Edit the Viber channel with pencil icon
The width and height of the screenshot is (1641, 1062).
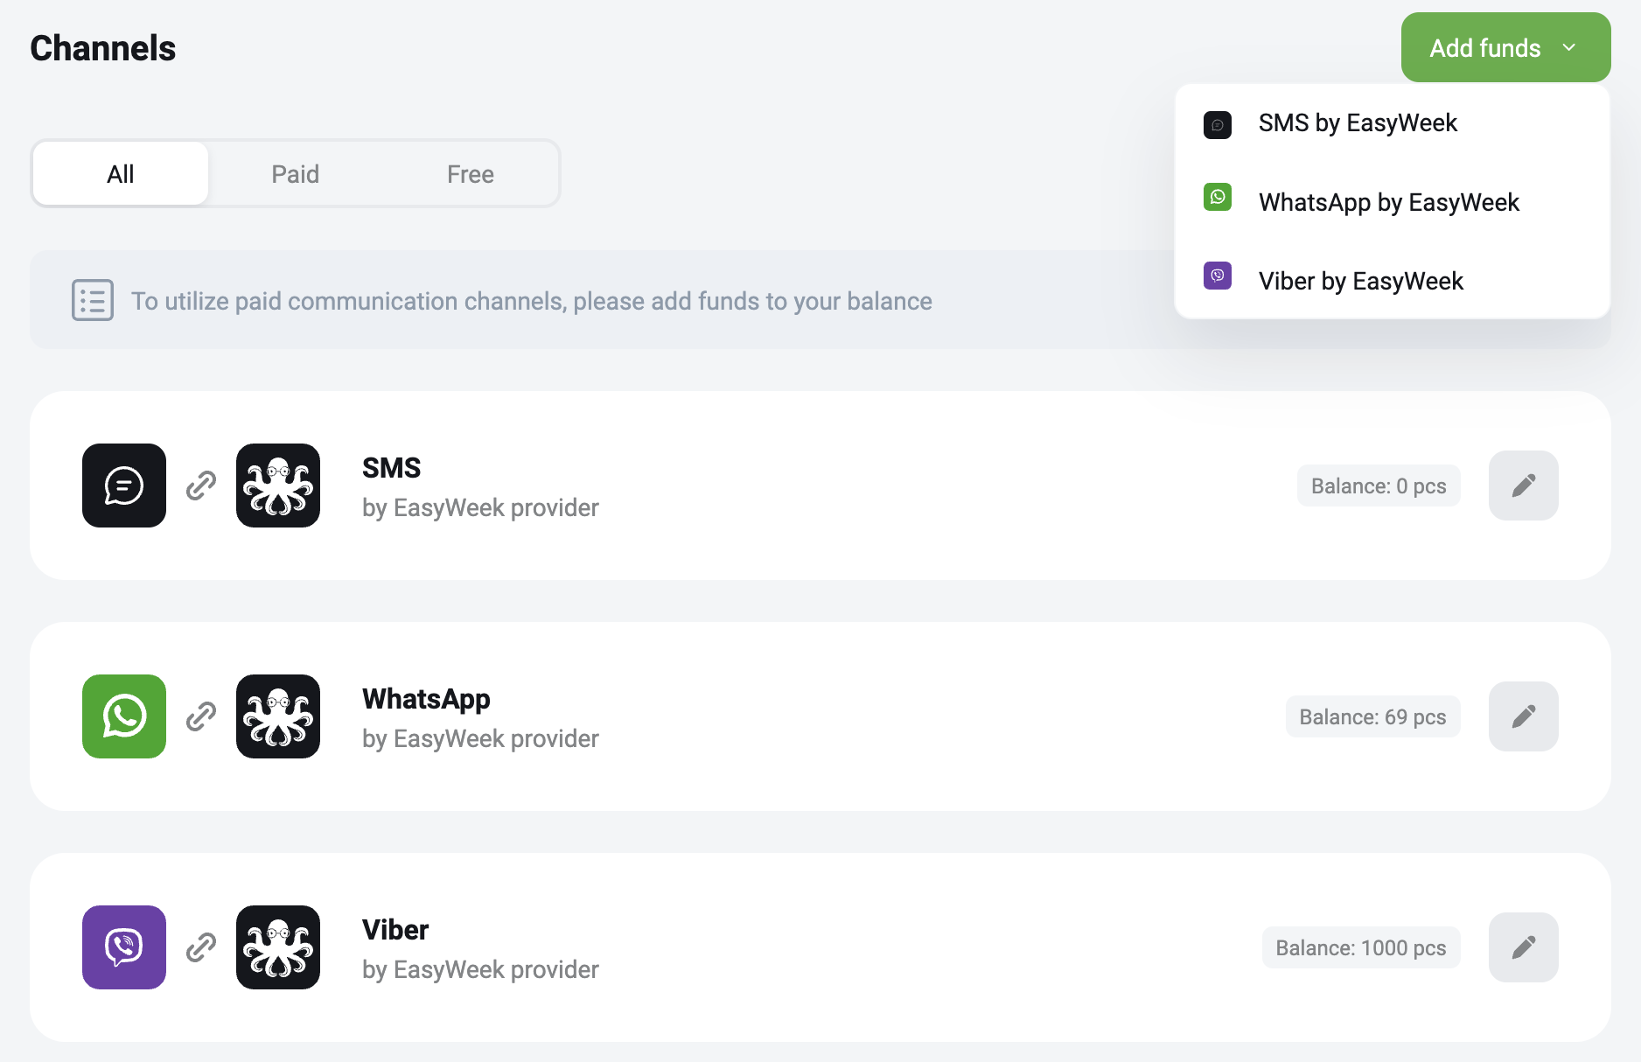coord(1524,947)
